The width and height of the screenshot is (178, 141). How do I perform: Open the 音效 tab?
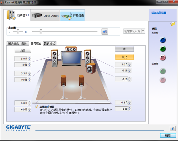pyautogui.click(x=24, y=43)
